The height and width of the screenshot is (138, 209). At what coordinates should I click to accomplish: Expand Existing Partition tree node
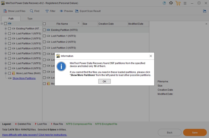pyautogui.click(x=5, y=28)
